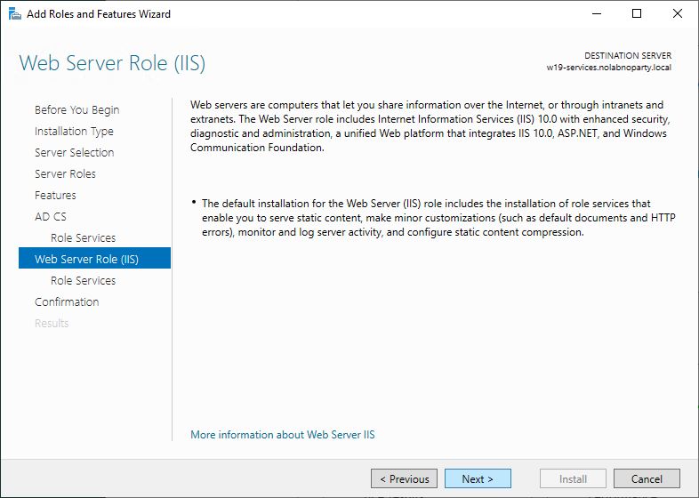Click the DESTINATION SERVER label

pyautogui.click(x=628, y=56)
